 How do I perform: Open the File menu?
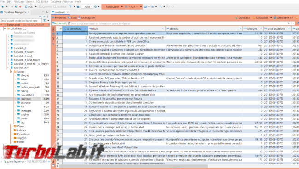click(2, 1)
